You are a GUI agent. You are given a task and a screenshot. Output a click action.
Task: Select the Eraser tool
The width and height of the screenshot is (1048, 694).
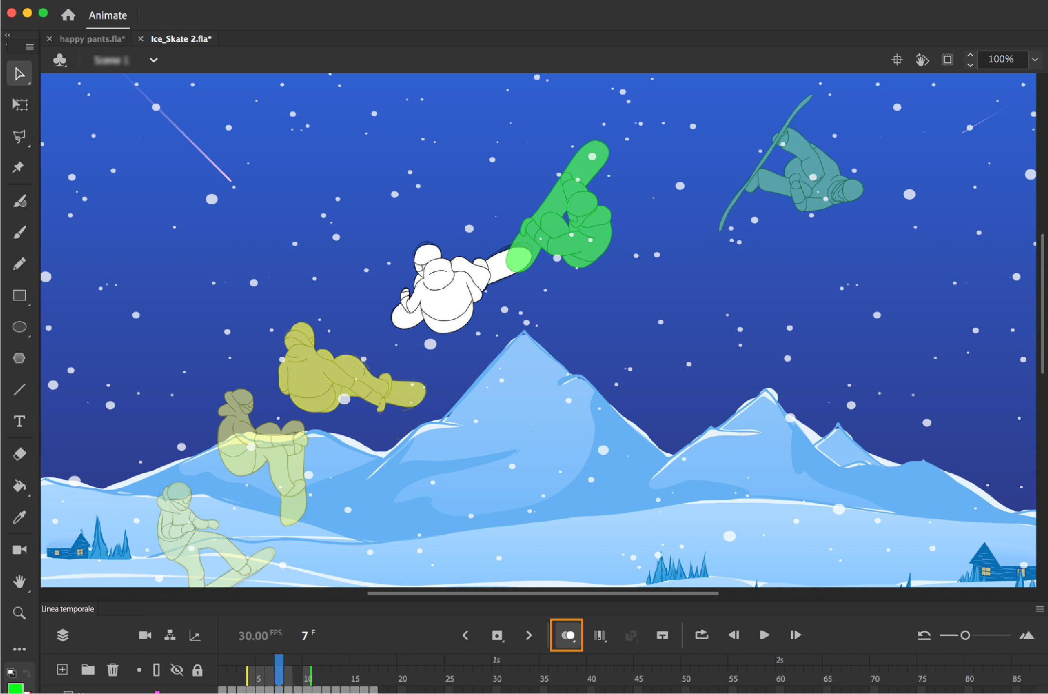coord(19,454)
